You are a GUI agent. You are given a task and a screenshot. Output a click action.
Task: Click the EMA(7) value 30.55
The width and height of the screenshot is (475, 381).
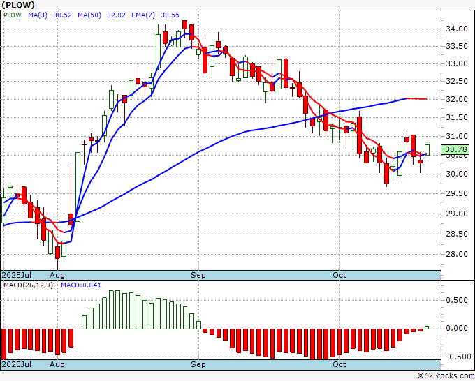point(170,15)
